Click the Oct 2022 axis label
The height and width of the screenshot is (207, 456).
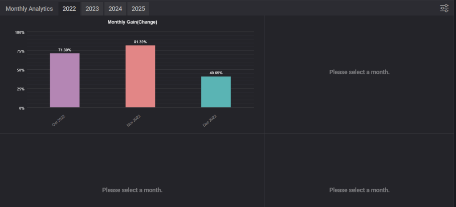click(59, 120)
